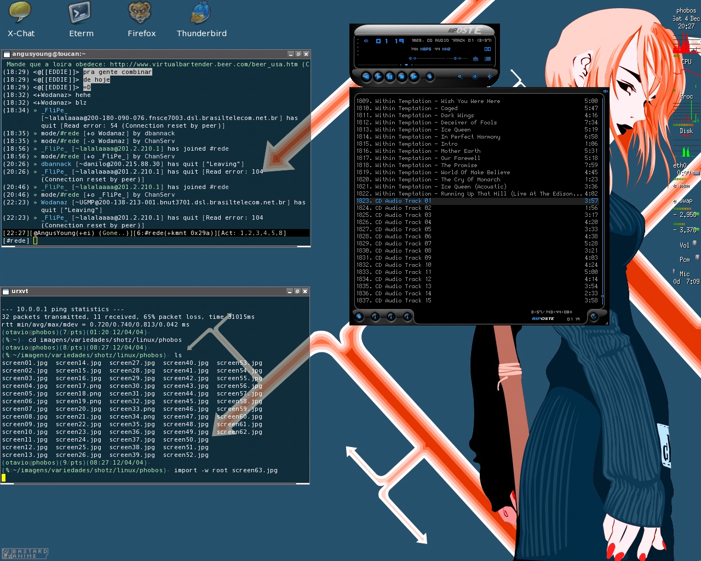701x561 pixels.
Task: Adjust player balance slider
Action: pos(457,59)
